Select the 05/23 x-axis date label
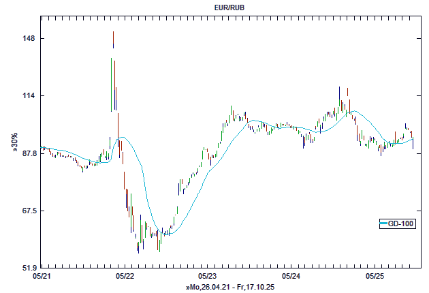This screenshot has height=293, width=429. (x=208, y=277)
